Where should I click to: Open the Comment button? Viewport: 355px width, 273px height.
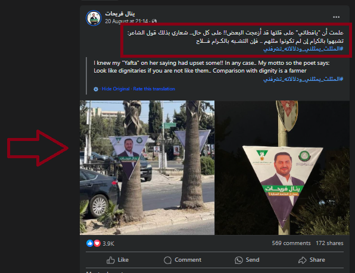[x=182, y=260]
